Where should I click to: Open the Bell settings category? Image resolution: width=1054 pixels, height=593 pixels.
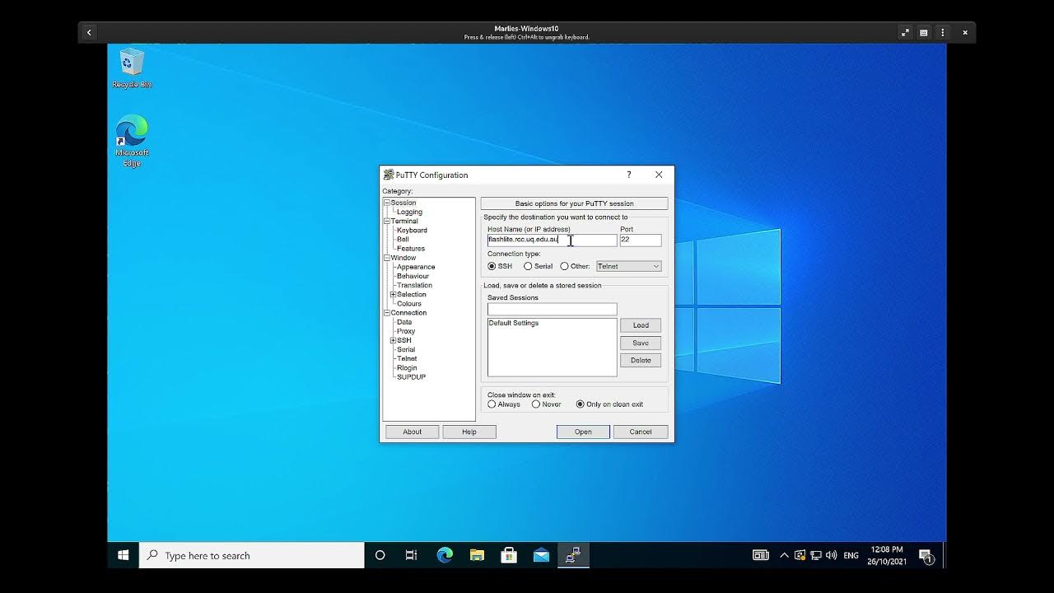coord(403,239)
